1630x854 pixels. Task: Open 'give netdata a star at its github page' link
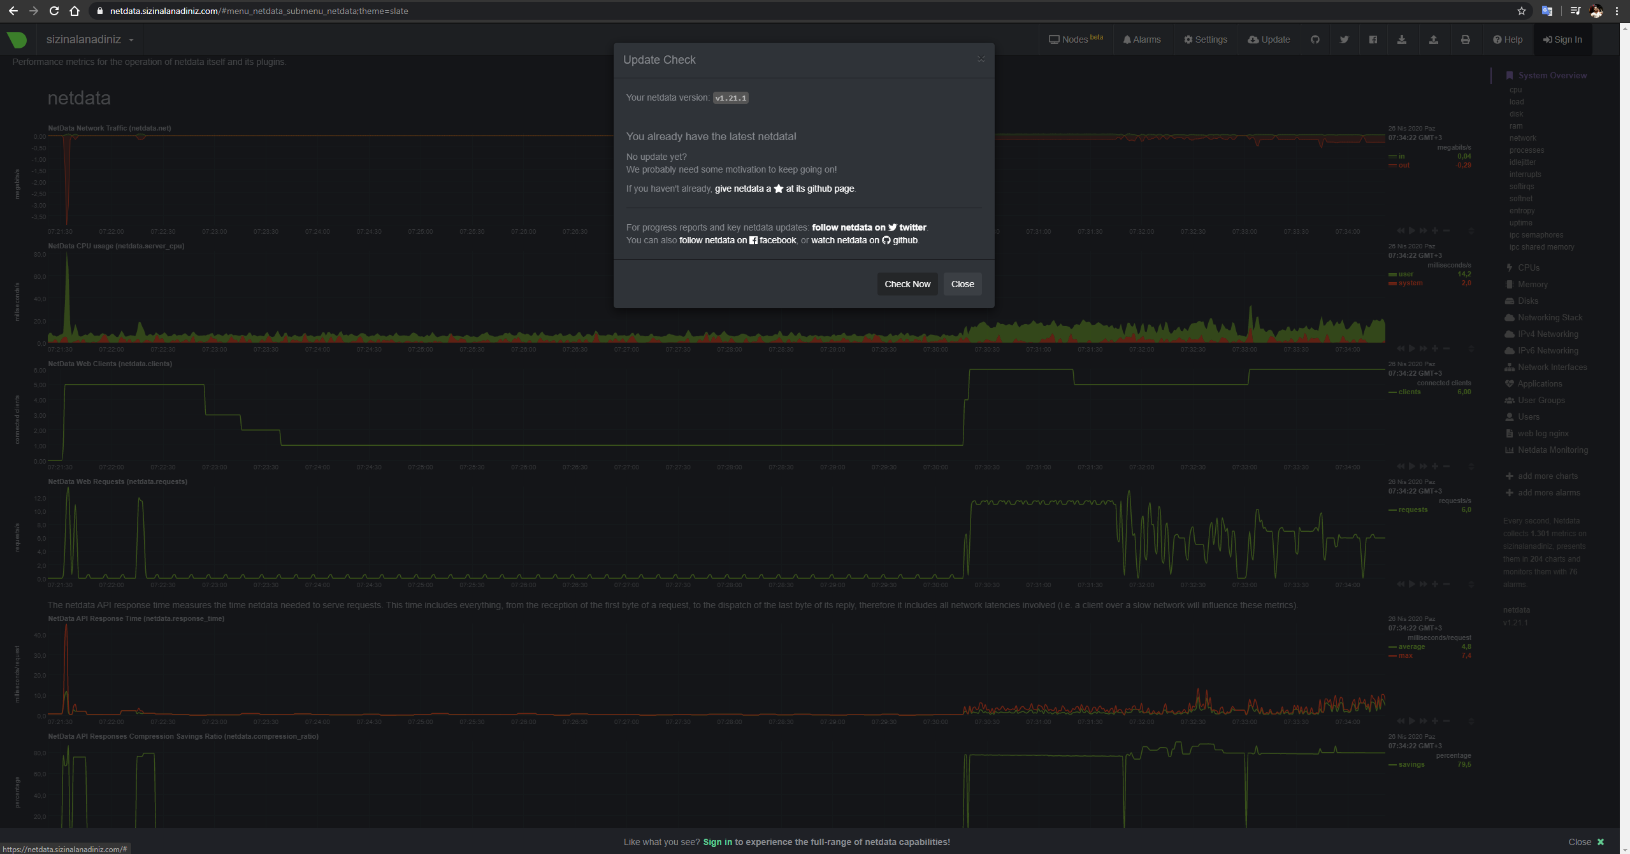(x=784, y=189)
